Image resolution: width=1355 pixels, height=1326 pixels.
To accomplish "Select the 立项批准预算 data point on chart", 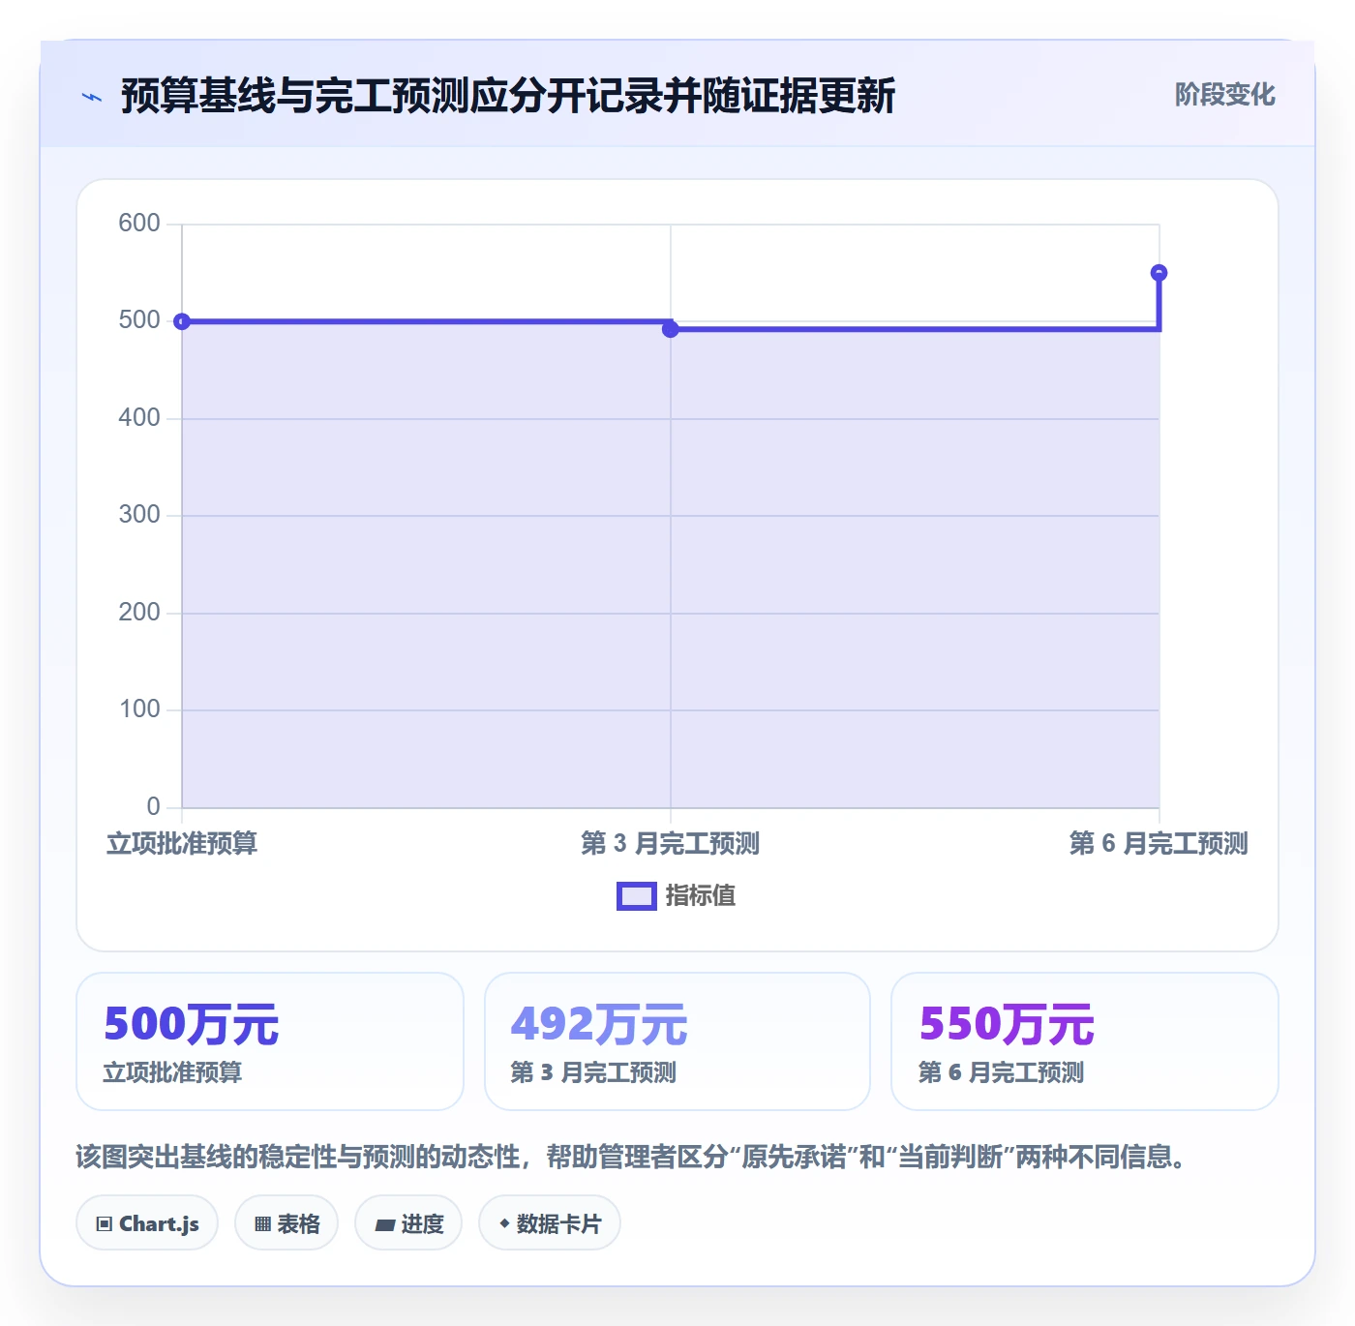I will pyautogui.click(x=182, y=321).
